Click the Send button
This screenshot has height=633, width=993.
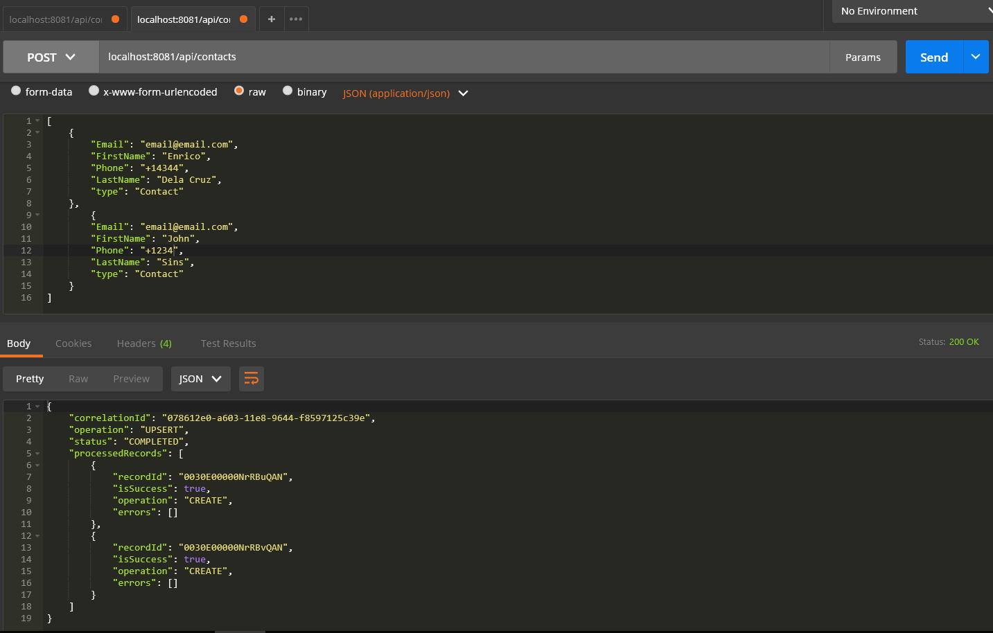(x=933, y=57)
